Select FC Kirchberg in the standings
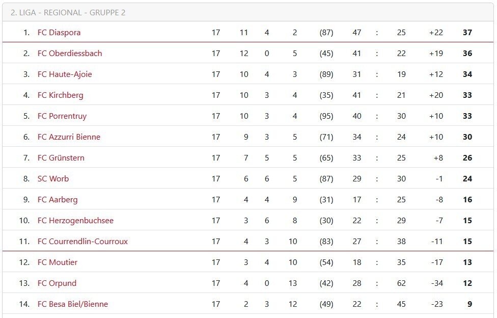 pyautogui.click(x=60, y=95)
